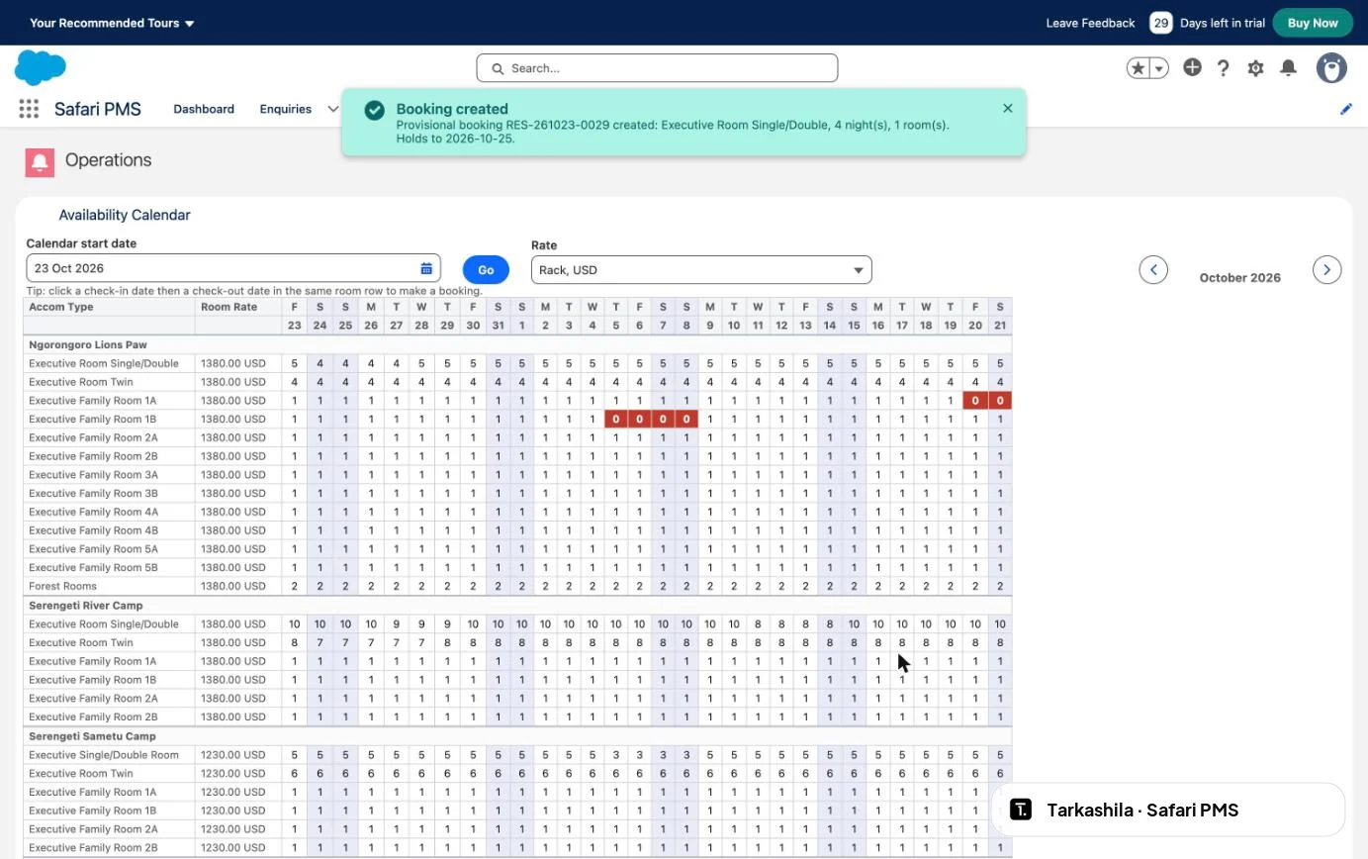Viewport: 1368px width, 859px height.
Task: Go to the next month
Action: point(1326,269)
